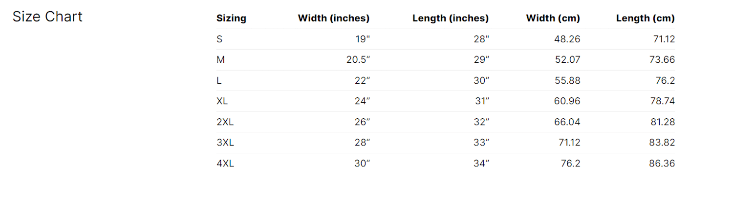Image resolution: width=733 pixels, height=201 pixels.
Task: Click the 26" width value for 2XL
Action: click(362, 122)
